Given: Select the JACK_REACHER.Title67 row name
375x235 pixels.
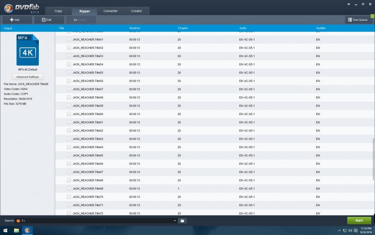Looking at the screenshot, I should point(88,172).
